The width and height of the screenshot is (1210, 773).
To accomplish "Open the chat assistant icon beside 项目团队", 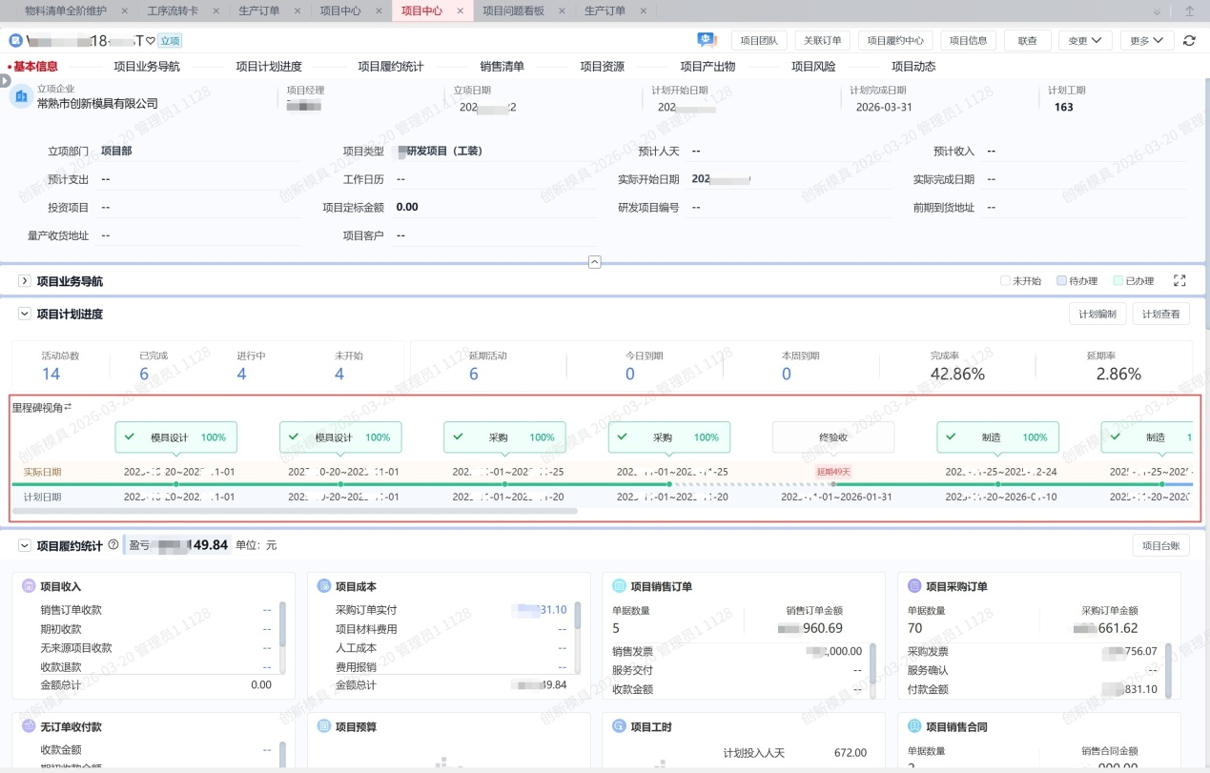I will (707, 40).
